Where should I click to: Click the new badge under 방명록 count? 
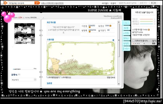(89, 32)
